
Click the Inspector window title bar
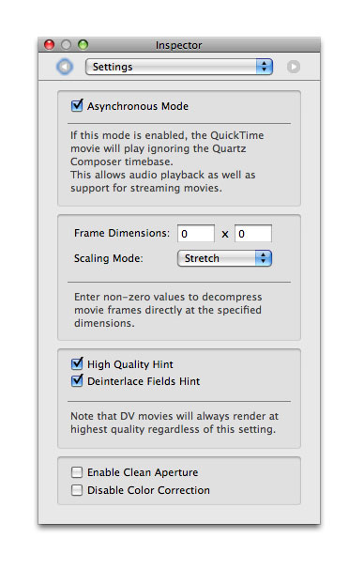179,45
